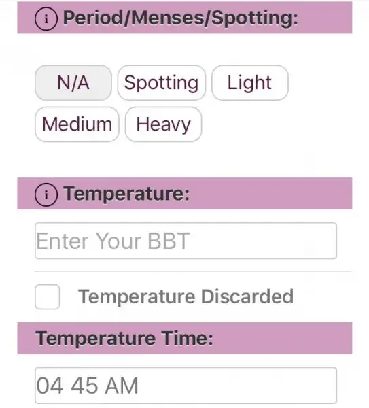This screenshot has width=369, height=408.
Task: Click blank space inside the time field
Action: click(x=236, y=386)
